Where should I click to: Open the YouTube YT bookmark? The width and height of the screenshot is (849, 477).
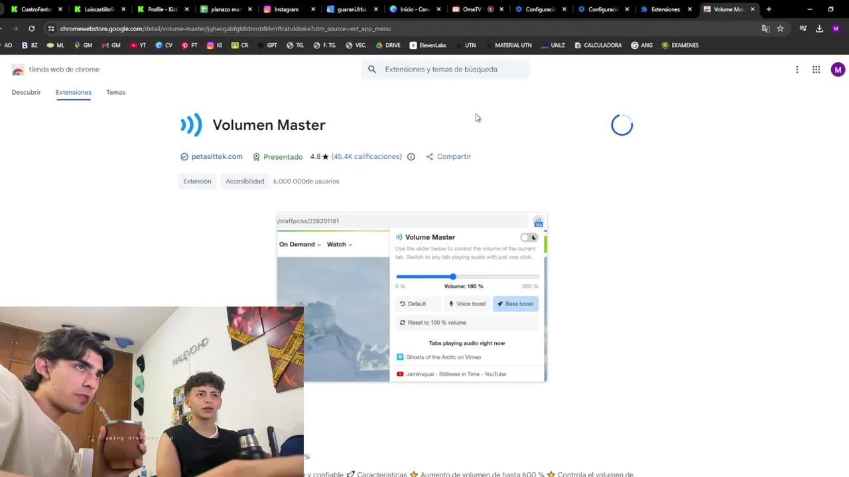(x=138, y=45)
